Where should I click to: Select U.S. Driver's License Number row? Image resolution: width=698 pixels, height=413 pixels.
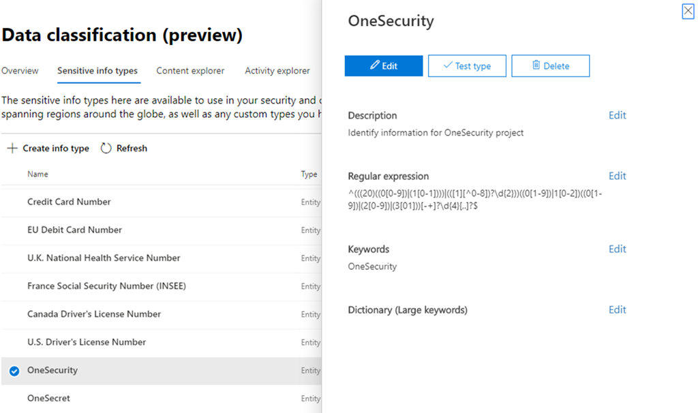coord(87,342)
